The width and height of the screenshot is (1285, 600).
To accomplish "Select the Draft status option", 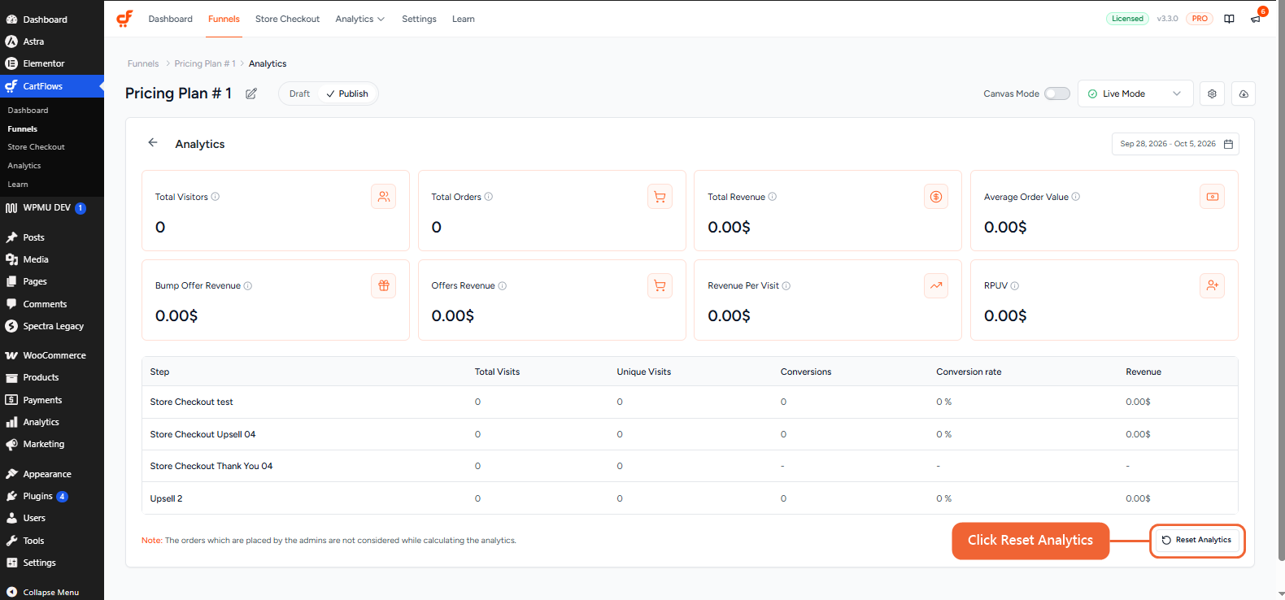I will click(299, 93).
